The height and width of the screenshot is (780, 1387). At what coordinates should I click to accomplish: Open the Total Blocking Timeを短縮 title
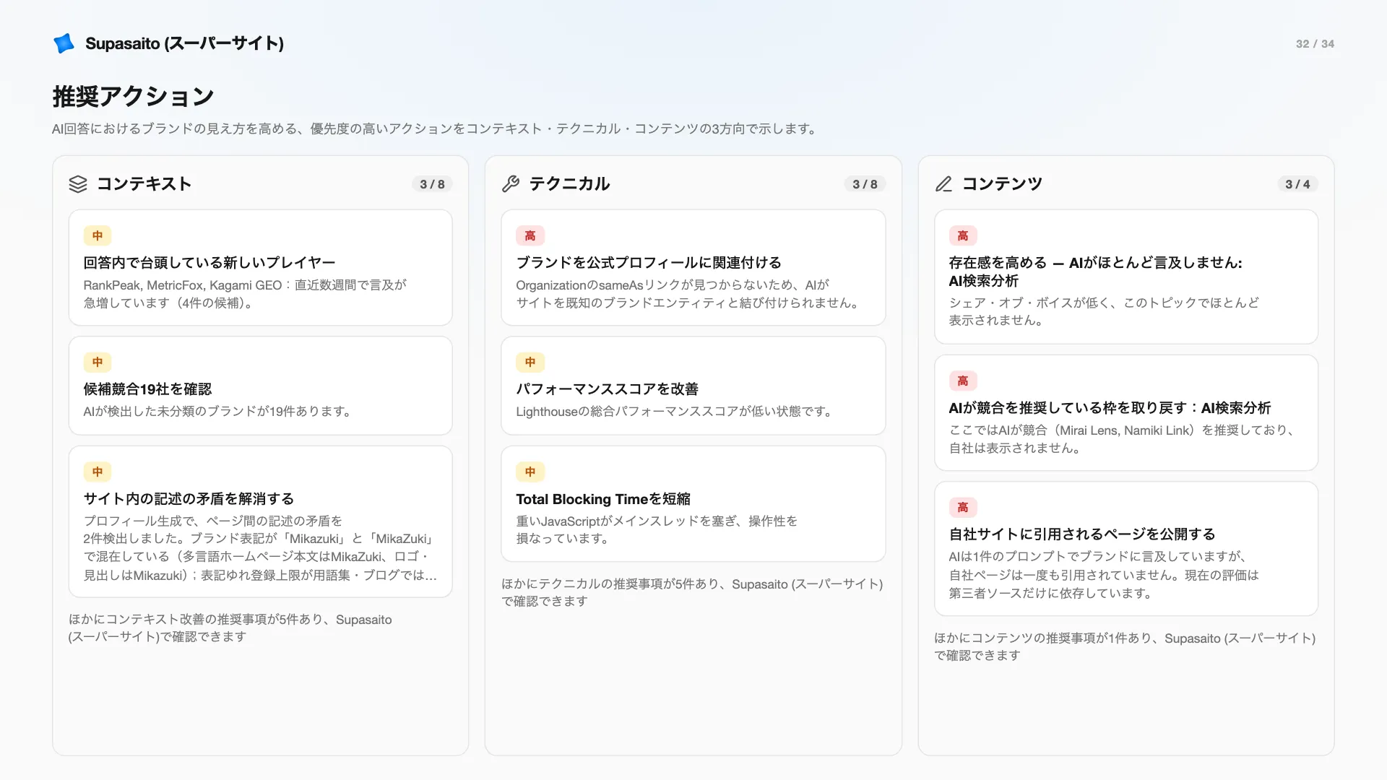click(603, 499)
